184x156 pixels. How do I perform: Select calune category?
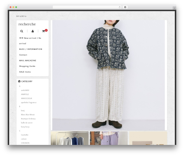pos(24,139)
